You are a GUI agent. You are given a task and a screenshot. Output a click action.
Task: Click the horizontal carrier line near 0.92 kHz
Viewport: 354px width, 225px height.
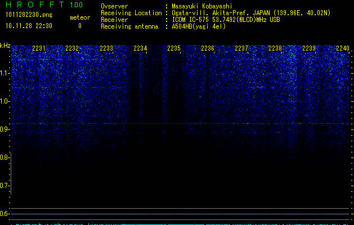pos(180,123)
